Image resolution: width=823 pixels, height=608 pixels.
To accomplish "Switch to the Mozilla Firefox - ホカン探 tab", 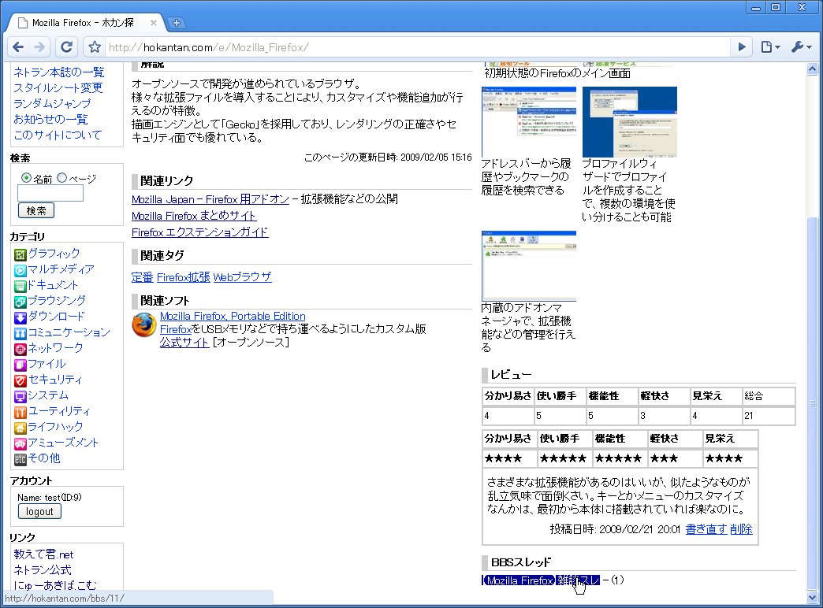I will (83, 23).
